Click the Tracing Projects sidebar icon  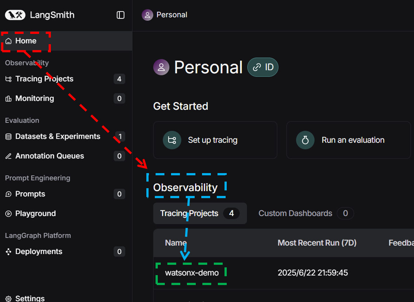8,79
